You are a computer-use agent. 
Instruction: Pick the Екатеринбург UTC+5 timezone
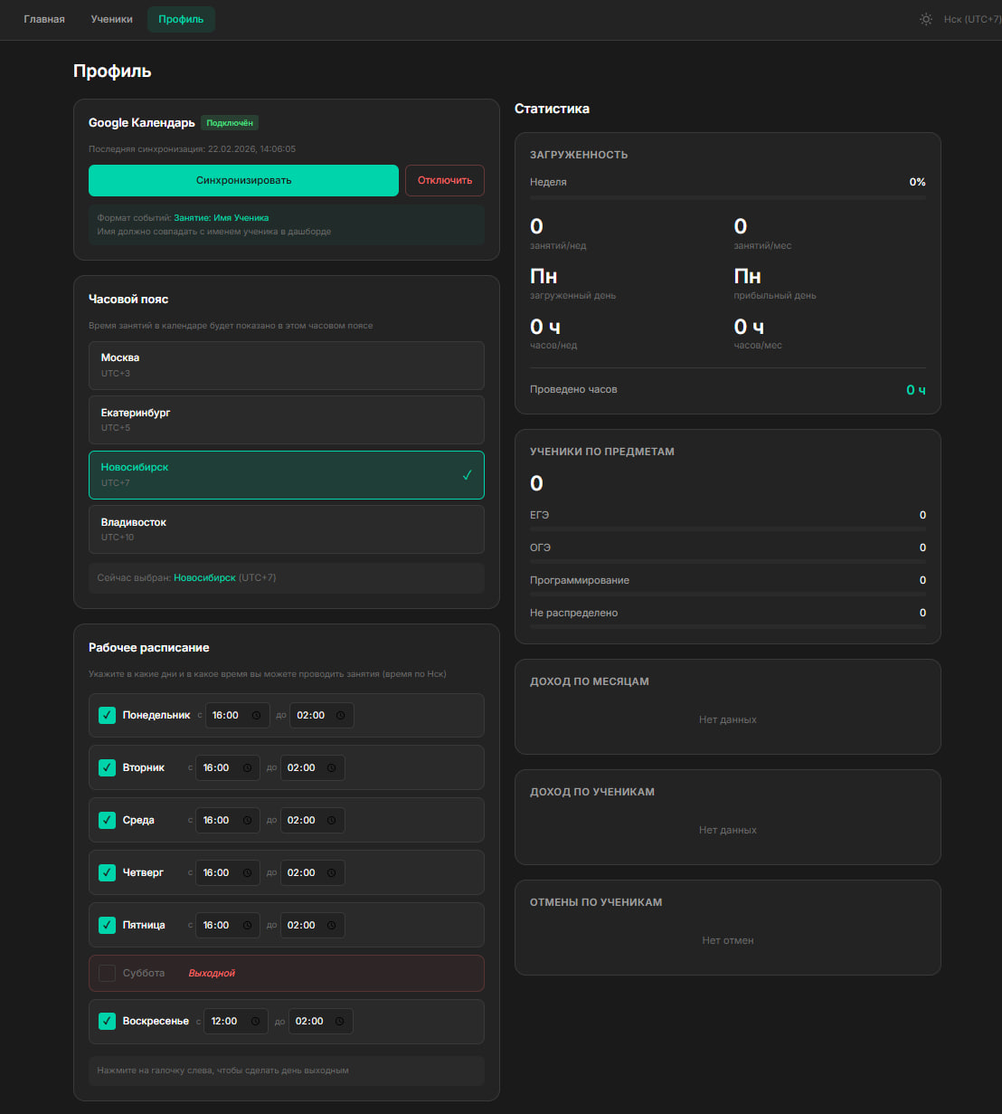[286, 420]
